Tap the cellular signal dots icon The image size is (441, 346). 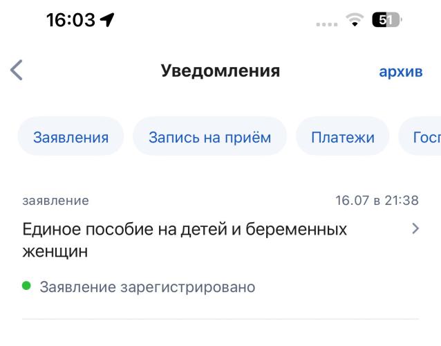coord(327,24)
